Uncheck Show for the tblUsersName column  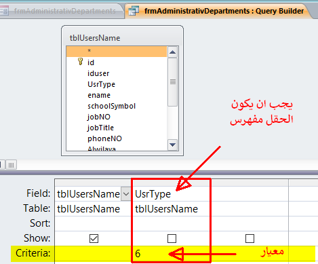(94, 238)
